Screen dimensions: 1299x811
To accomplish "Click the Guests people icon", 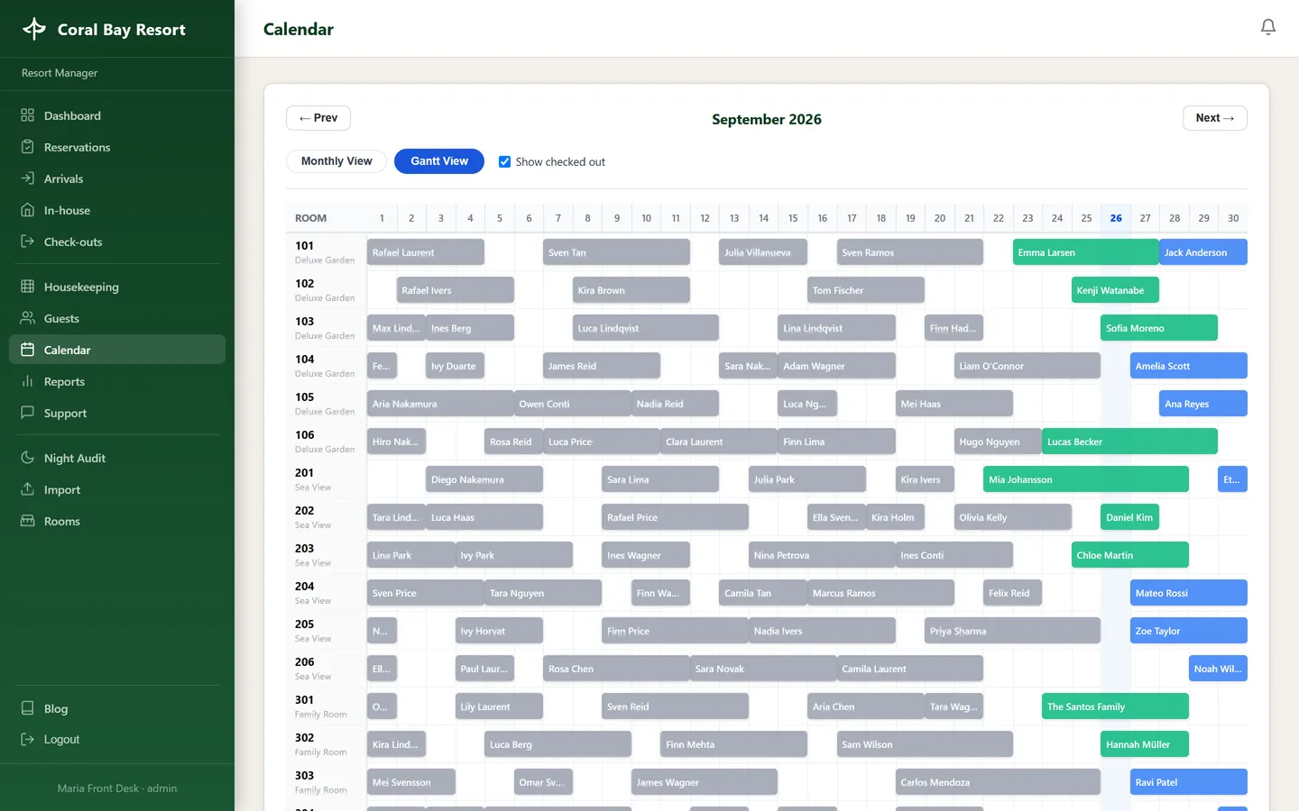I will point(27,318).
